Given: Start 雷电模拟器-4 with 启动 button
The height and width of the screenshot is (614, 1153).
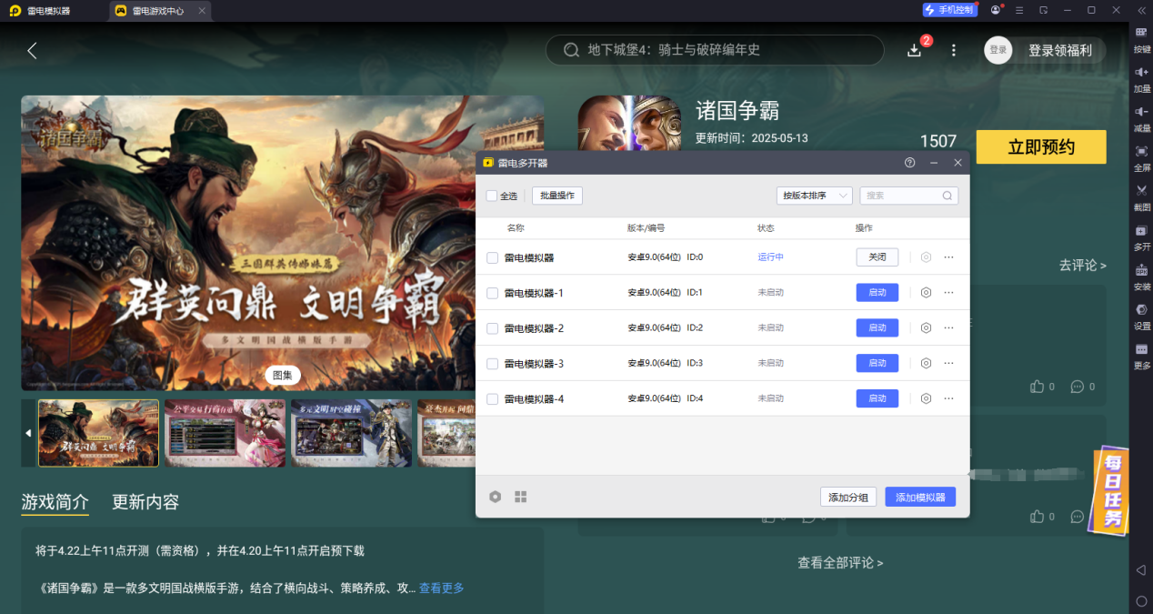Looking at the screenshot, I should (x=877, y=398).
